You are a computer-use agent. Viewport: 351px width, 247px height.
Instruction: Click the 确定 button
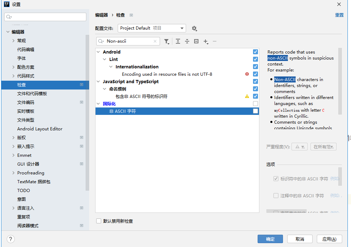[270, 239]
